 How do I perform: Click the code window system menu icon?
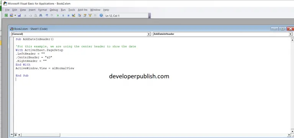click(x=12, y=29)
